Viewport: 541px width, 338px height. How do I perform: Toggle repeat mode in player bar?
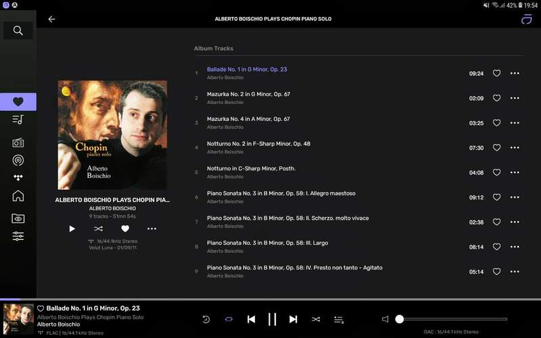point(229,319)
